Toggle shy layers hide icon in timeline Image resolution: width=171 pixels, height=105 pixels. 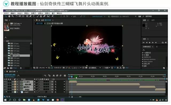(54, 76)
